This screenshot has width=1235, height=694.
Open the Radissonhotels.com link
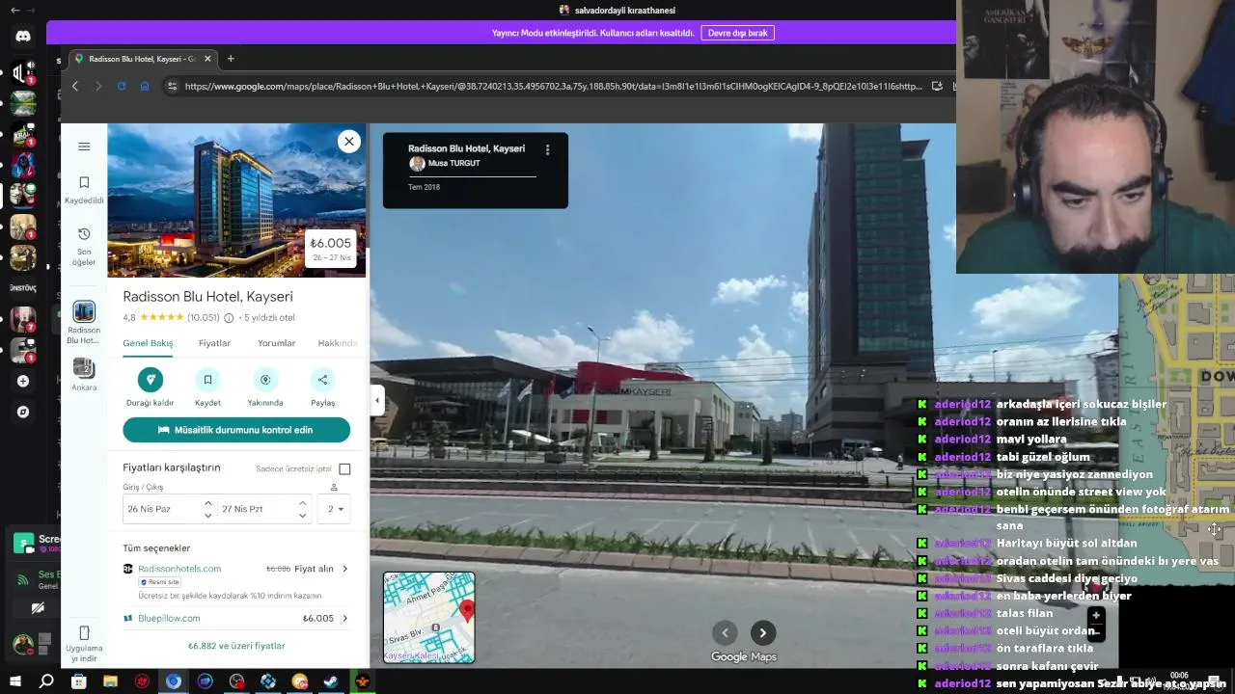(x=179, y=569)
